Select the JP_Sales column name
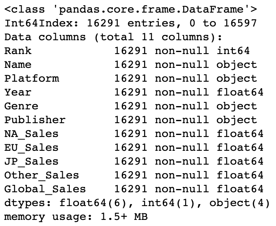The height and width of the screenshot is (226, 276). click(x=32, y=161)
